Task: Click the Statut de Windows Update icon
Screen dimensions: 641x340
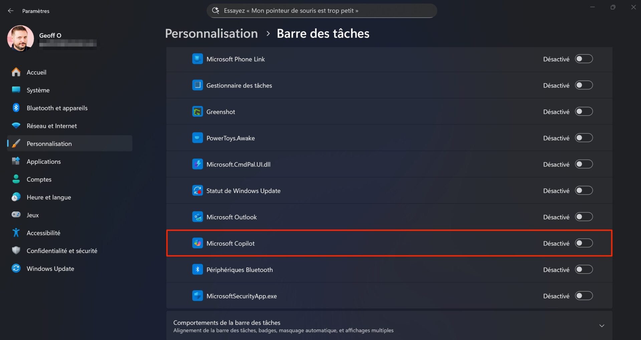Action: click(x=198, y=190)
